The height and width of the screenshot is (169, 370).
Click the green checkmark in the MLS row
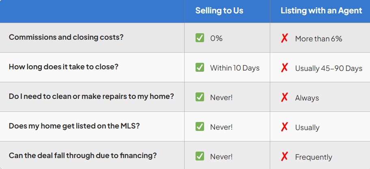(200, 127)
